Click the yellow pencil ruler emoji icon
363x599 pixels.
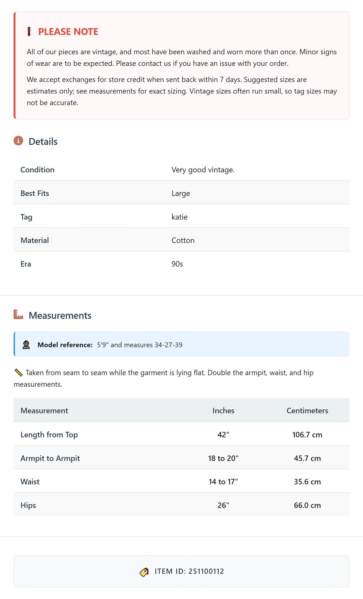click(x=19, y=372)
